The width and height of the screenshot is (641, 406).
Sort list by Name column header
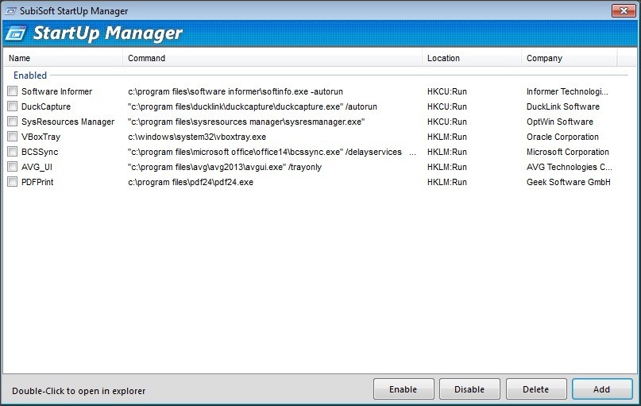pos(64,58)
